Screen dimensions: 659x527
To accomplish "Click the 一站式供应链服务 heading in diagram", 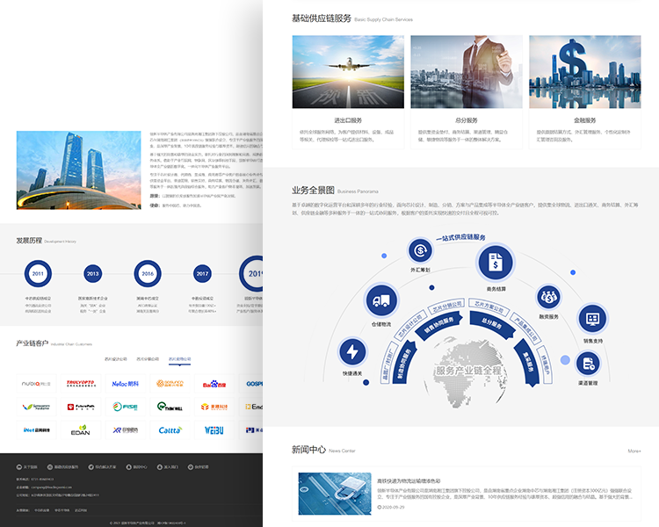I will tap(460, 238).
